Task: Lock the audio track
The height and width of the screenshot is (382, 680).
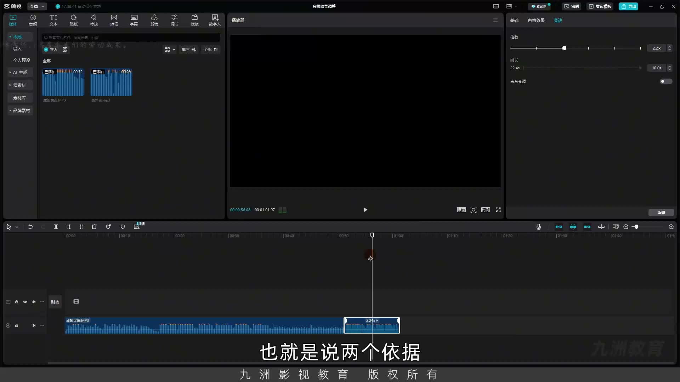Action: pyautogui.click(x=17, y=325)
